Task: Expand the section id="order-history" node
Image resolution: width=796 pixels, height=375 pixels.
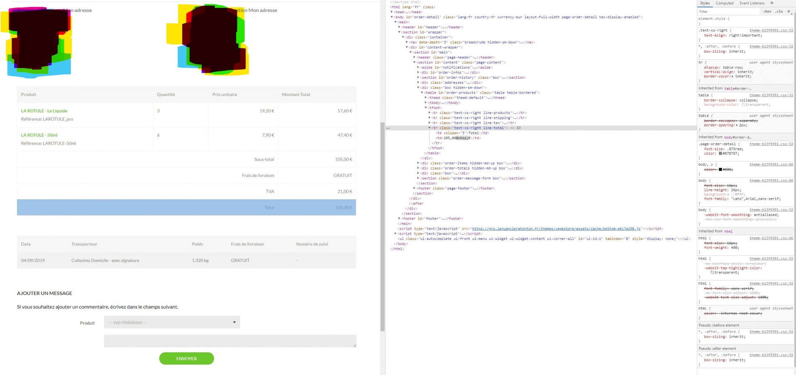Action: 418,77
